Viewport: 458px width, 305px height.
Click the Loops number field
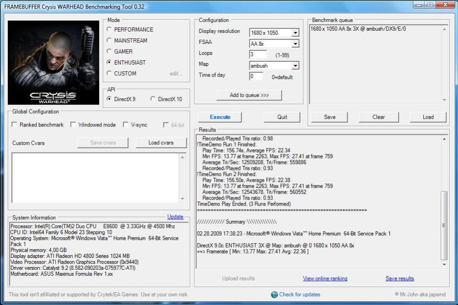click(258, 54)
